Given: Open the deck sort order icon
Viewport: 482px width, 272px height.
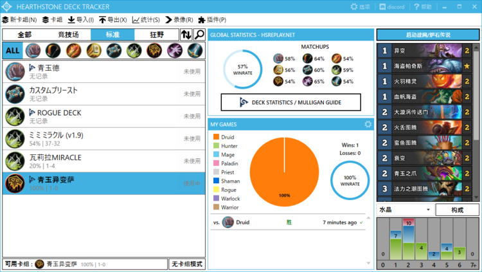Looking at the screenshot, I should pyautogui.click(x=186, y=35).
